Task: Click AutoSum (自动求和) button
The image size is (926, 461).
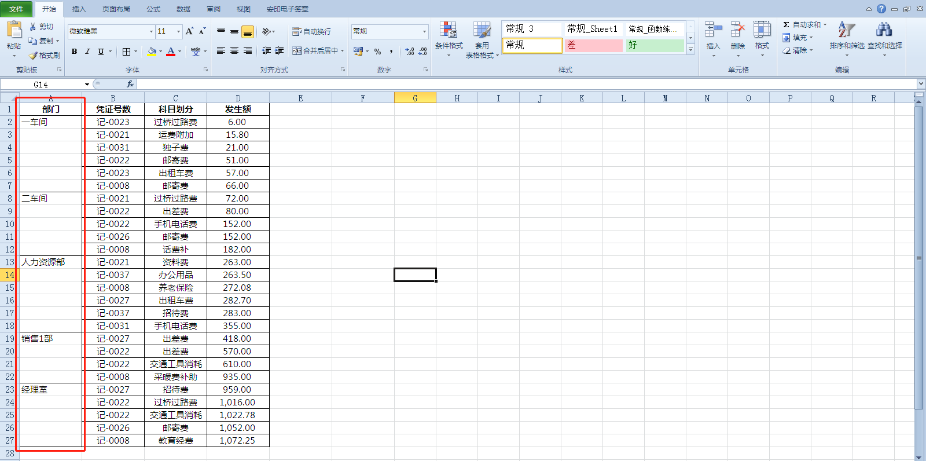Action: coord(802,25)
